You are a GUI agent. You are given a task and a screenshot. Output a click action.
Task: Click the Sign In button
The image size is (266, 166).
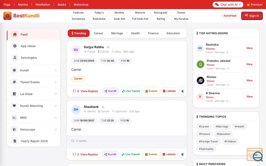click(252, 16)
